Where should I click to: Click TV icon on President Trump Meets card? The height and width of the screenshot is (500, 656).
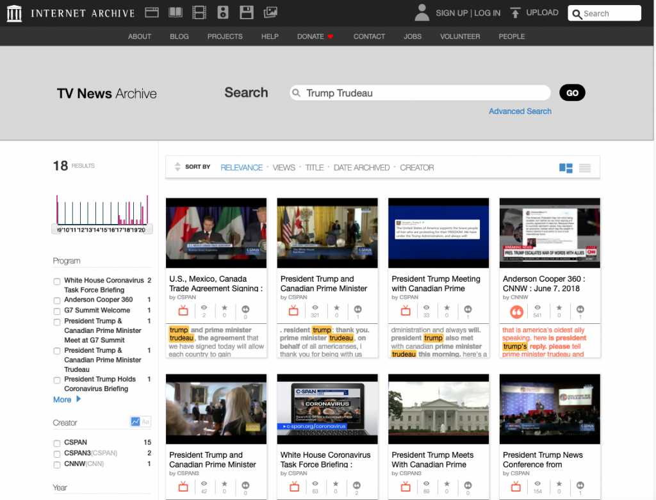coord(406,486)
